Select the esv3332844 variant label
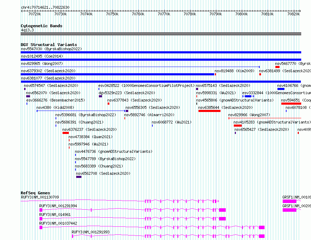This screenshot has width=311, height=240. pos(276,93)
